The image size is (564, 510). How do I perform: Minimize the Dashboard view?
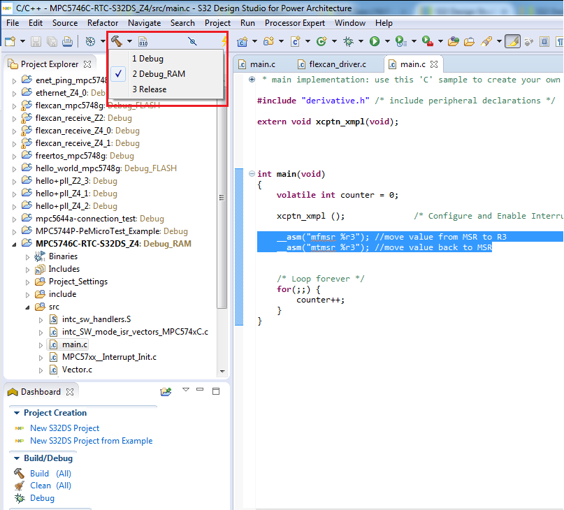pyautogui.click(x=200, y=390)
